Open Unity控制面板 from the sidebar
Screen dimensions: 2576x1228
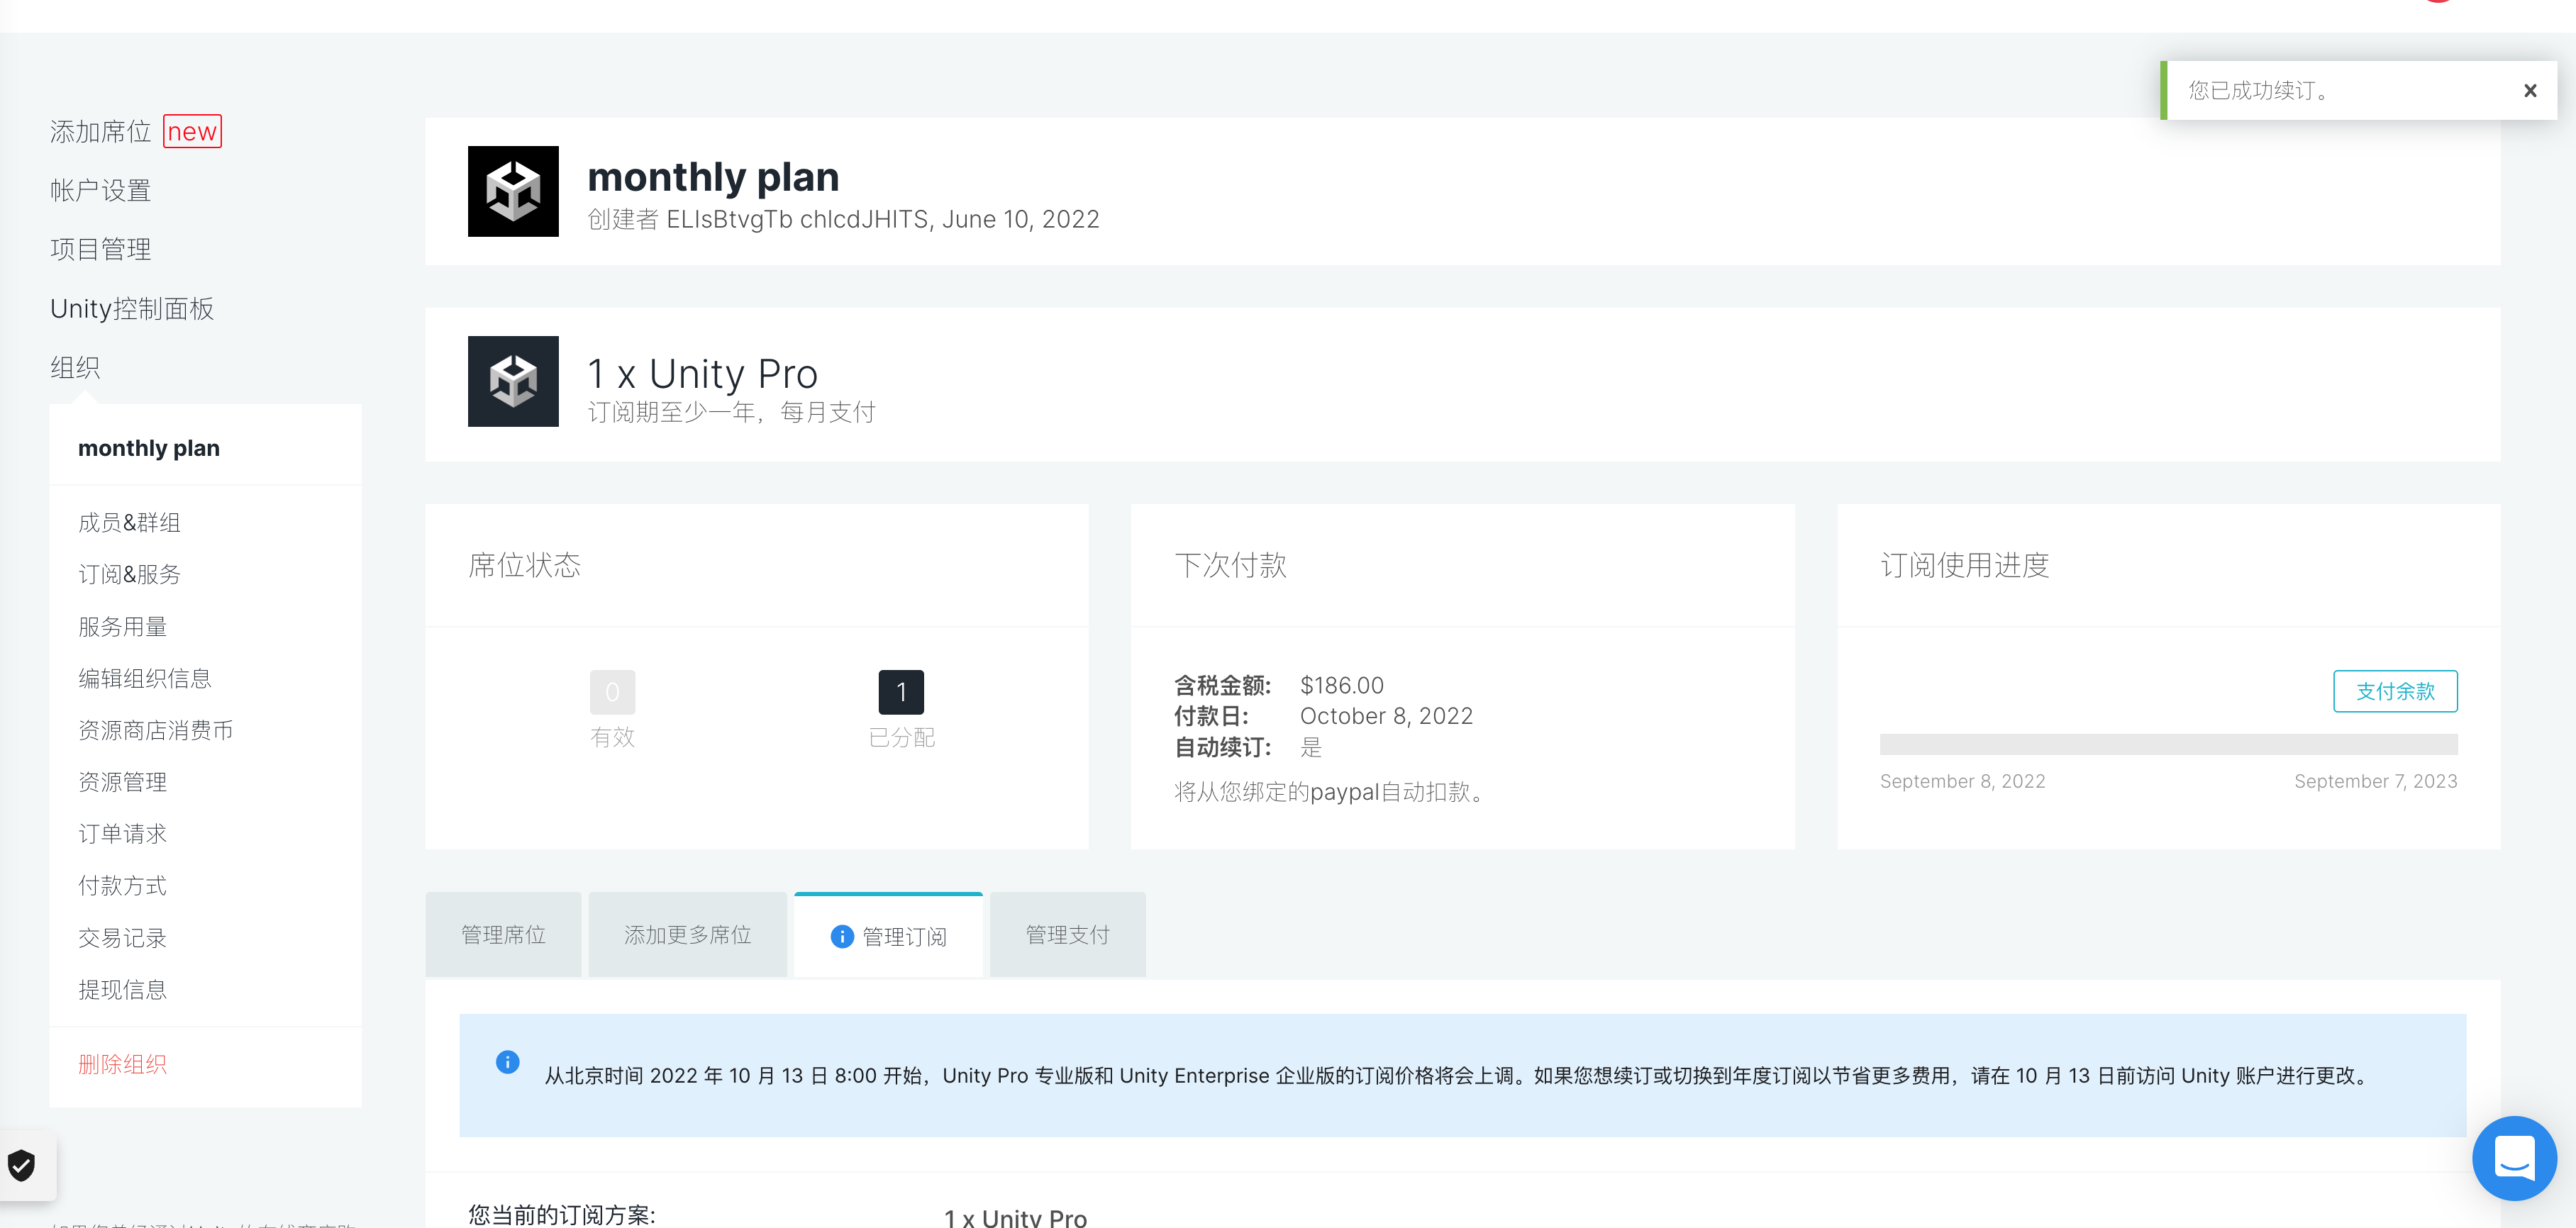132,308
